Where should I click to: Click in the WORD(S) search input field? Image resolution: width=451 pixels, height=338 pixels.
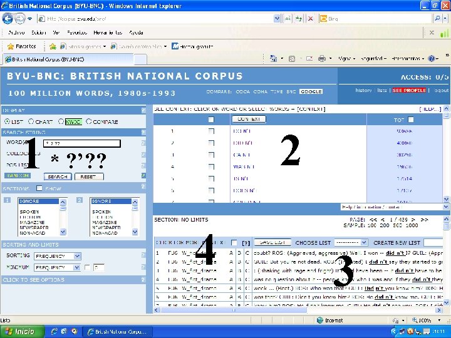[x=81, y=143]
